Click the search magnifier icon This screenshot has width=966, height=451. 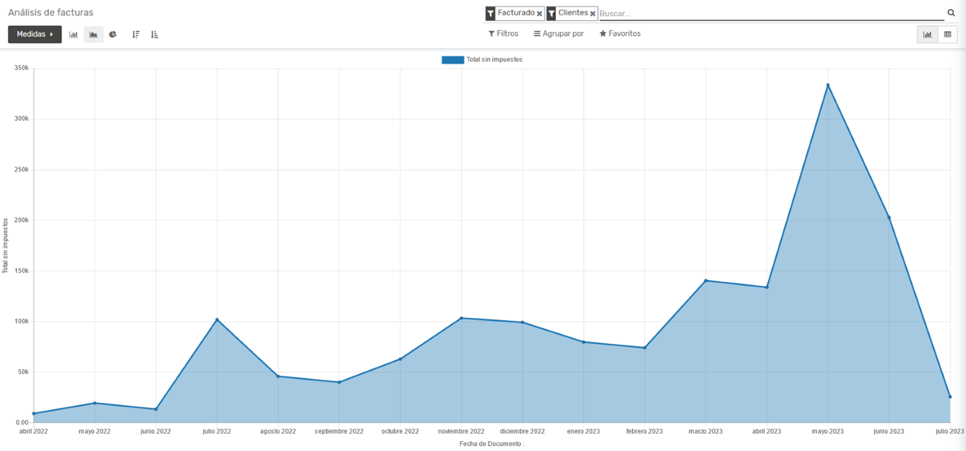coord(951,13)
